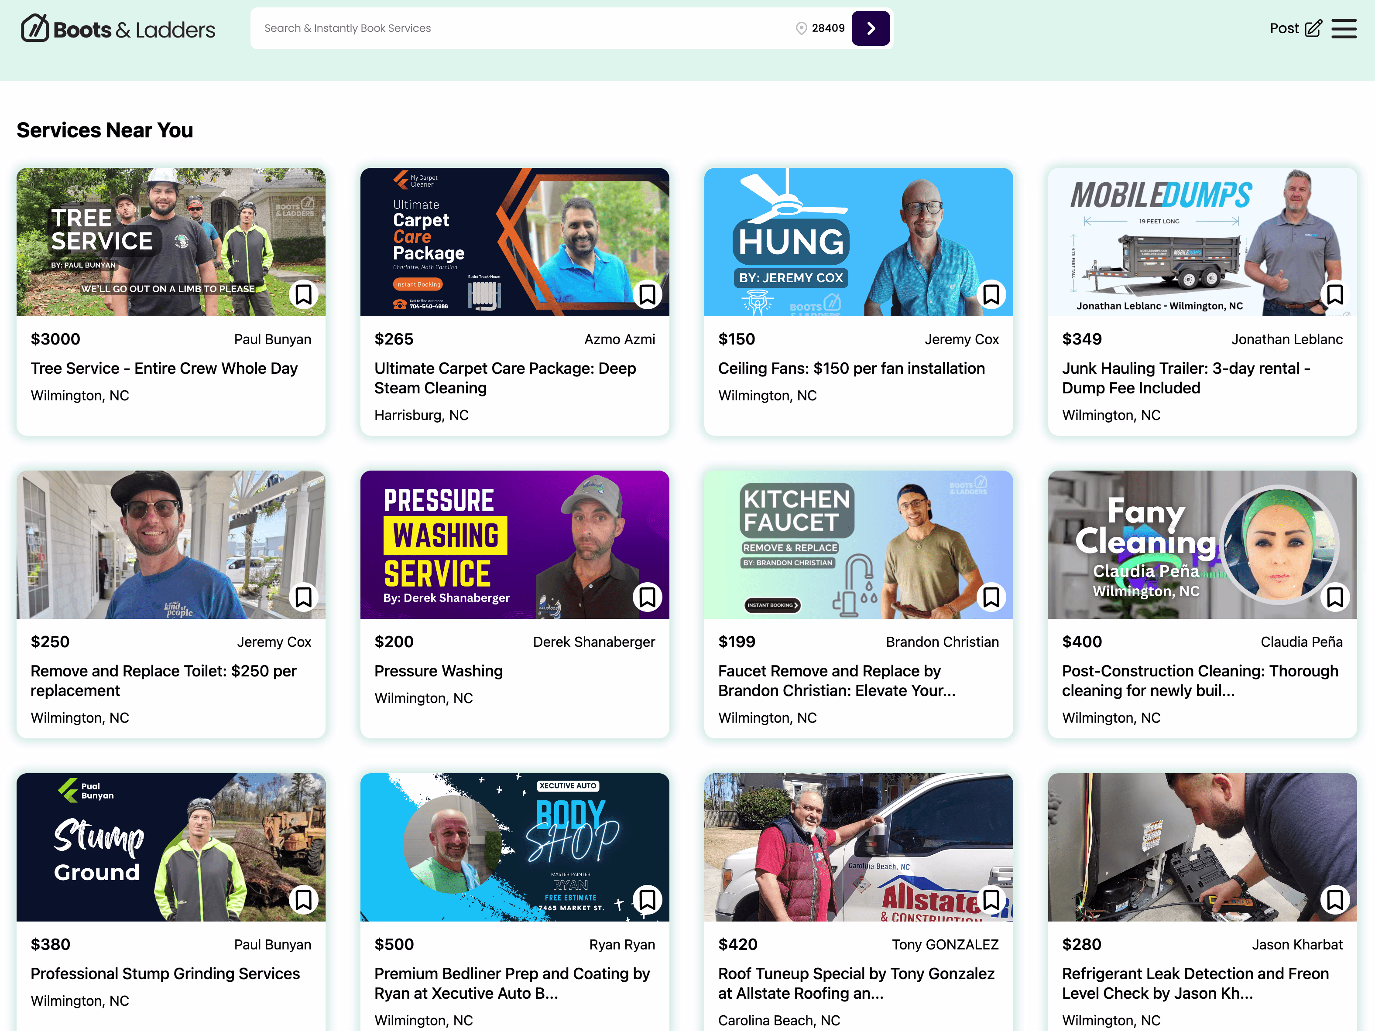Bookmark the Ultimate Carpet Care Package
Screen dimensions: 1375x1031
point(647,294)
